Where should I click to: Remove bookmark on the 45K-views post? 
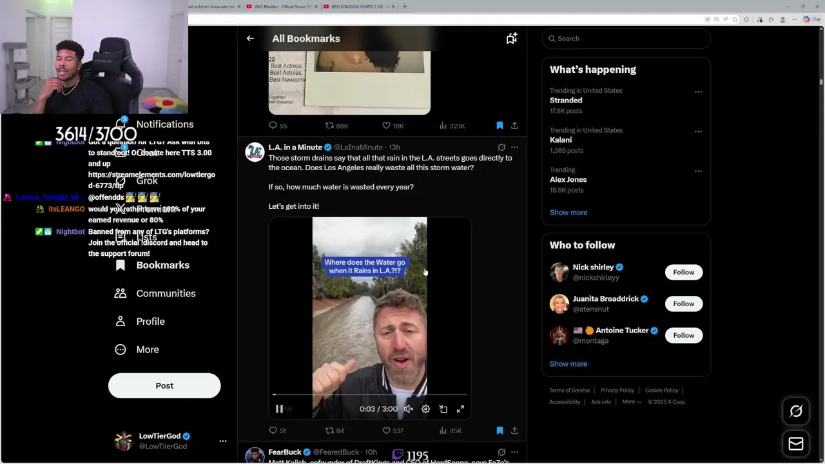pos(500,430)
